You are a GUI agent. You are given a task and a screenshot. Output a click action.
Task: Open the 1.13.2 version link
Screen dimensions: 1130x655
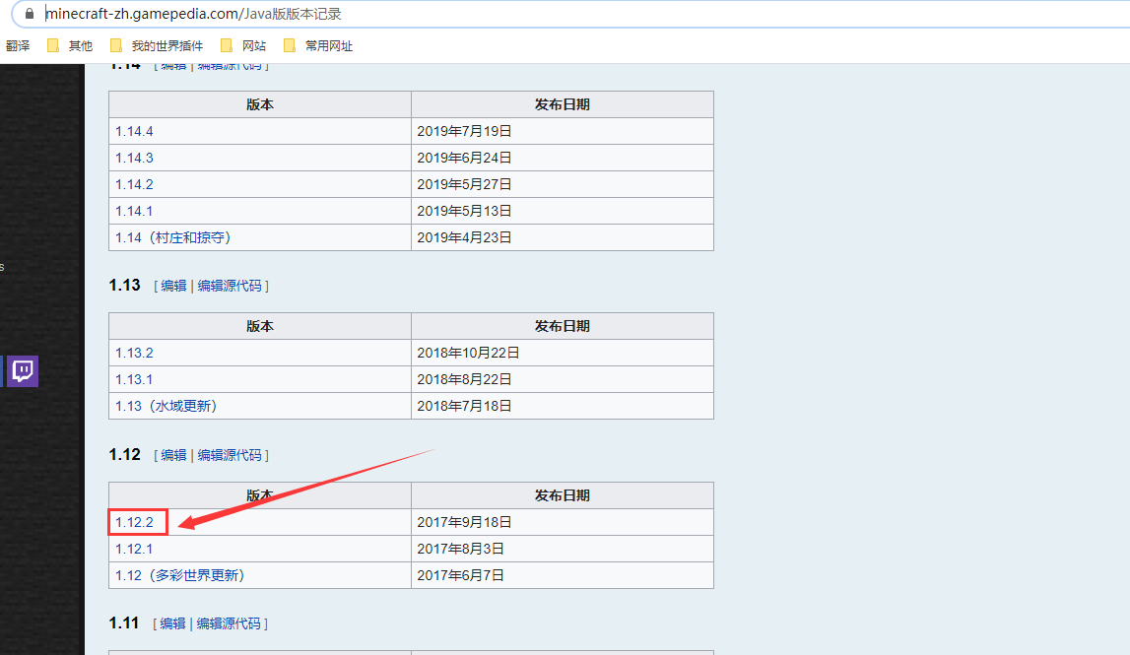pyautogui.click(x=134, y=353)
